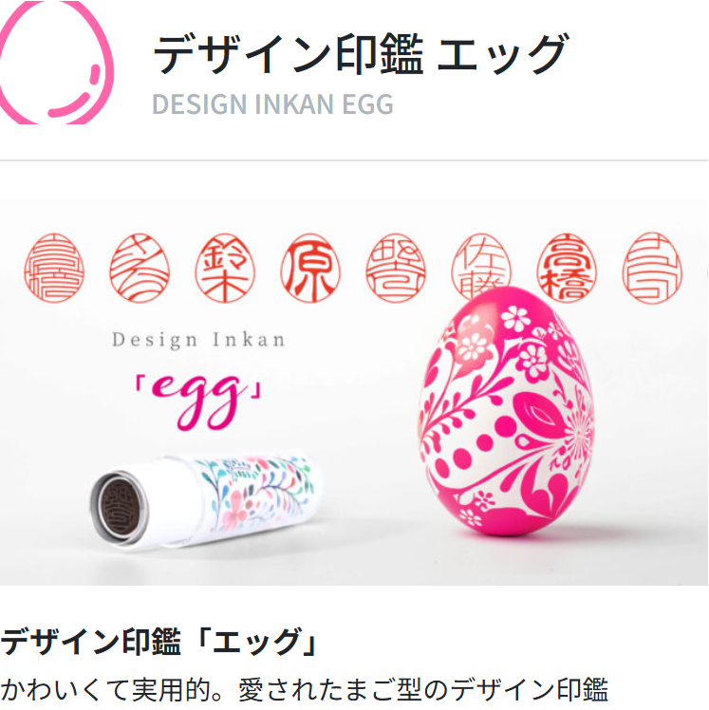Open the デザイン印鑑「エッグ」bold heading
Image resolution: width=709 pixels, height=710 pixels.
pyautogui.click(x=159, y=642)
